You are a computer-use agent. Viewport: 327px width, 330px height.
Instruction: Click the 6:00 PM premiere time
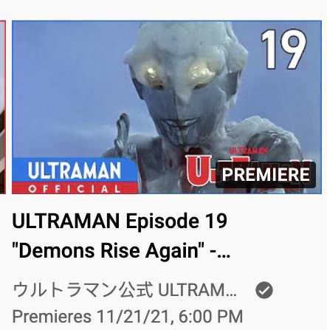(x=211, y=316)
